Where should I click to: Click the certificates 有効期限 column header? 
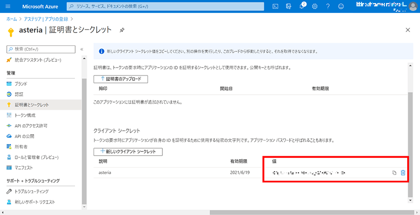click(320, 89)
